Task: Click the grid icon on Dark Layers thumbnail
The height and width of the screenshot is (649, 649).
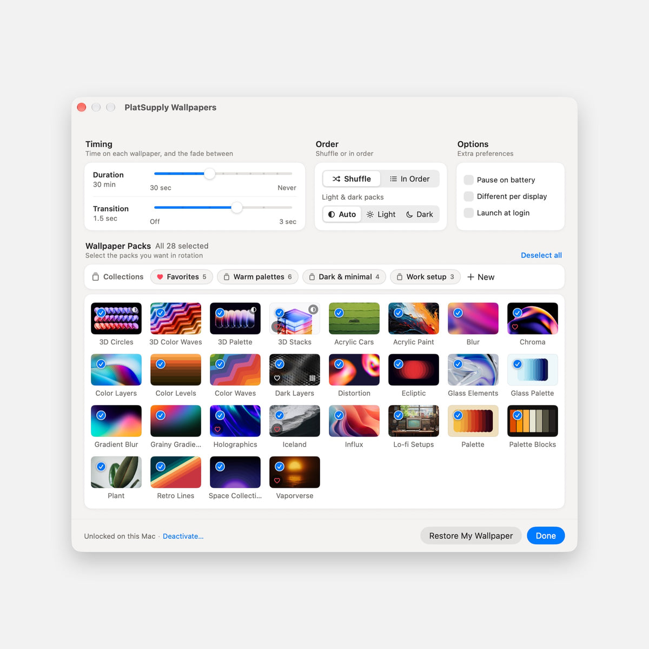Action: click(x=312, y=378)
